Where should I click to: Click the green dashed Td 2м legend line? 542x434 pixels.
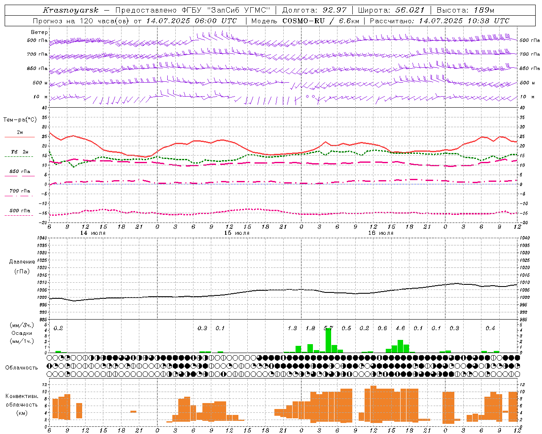(x=19, y=157)
